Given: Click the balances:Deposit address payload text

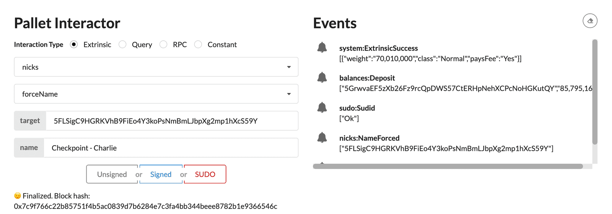Looking at the screenshot, I should coord(466,88).
